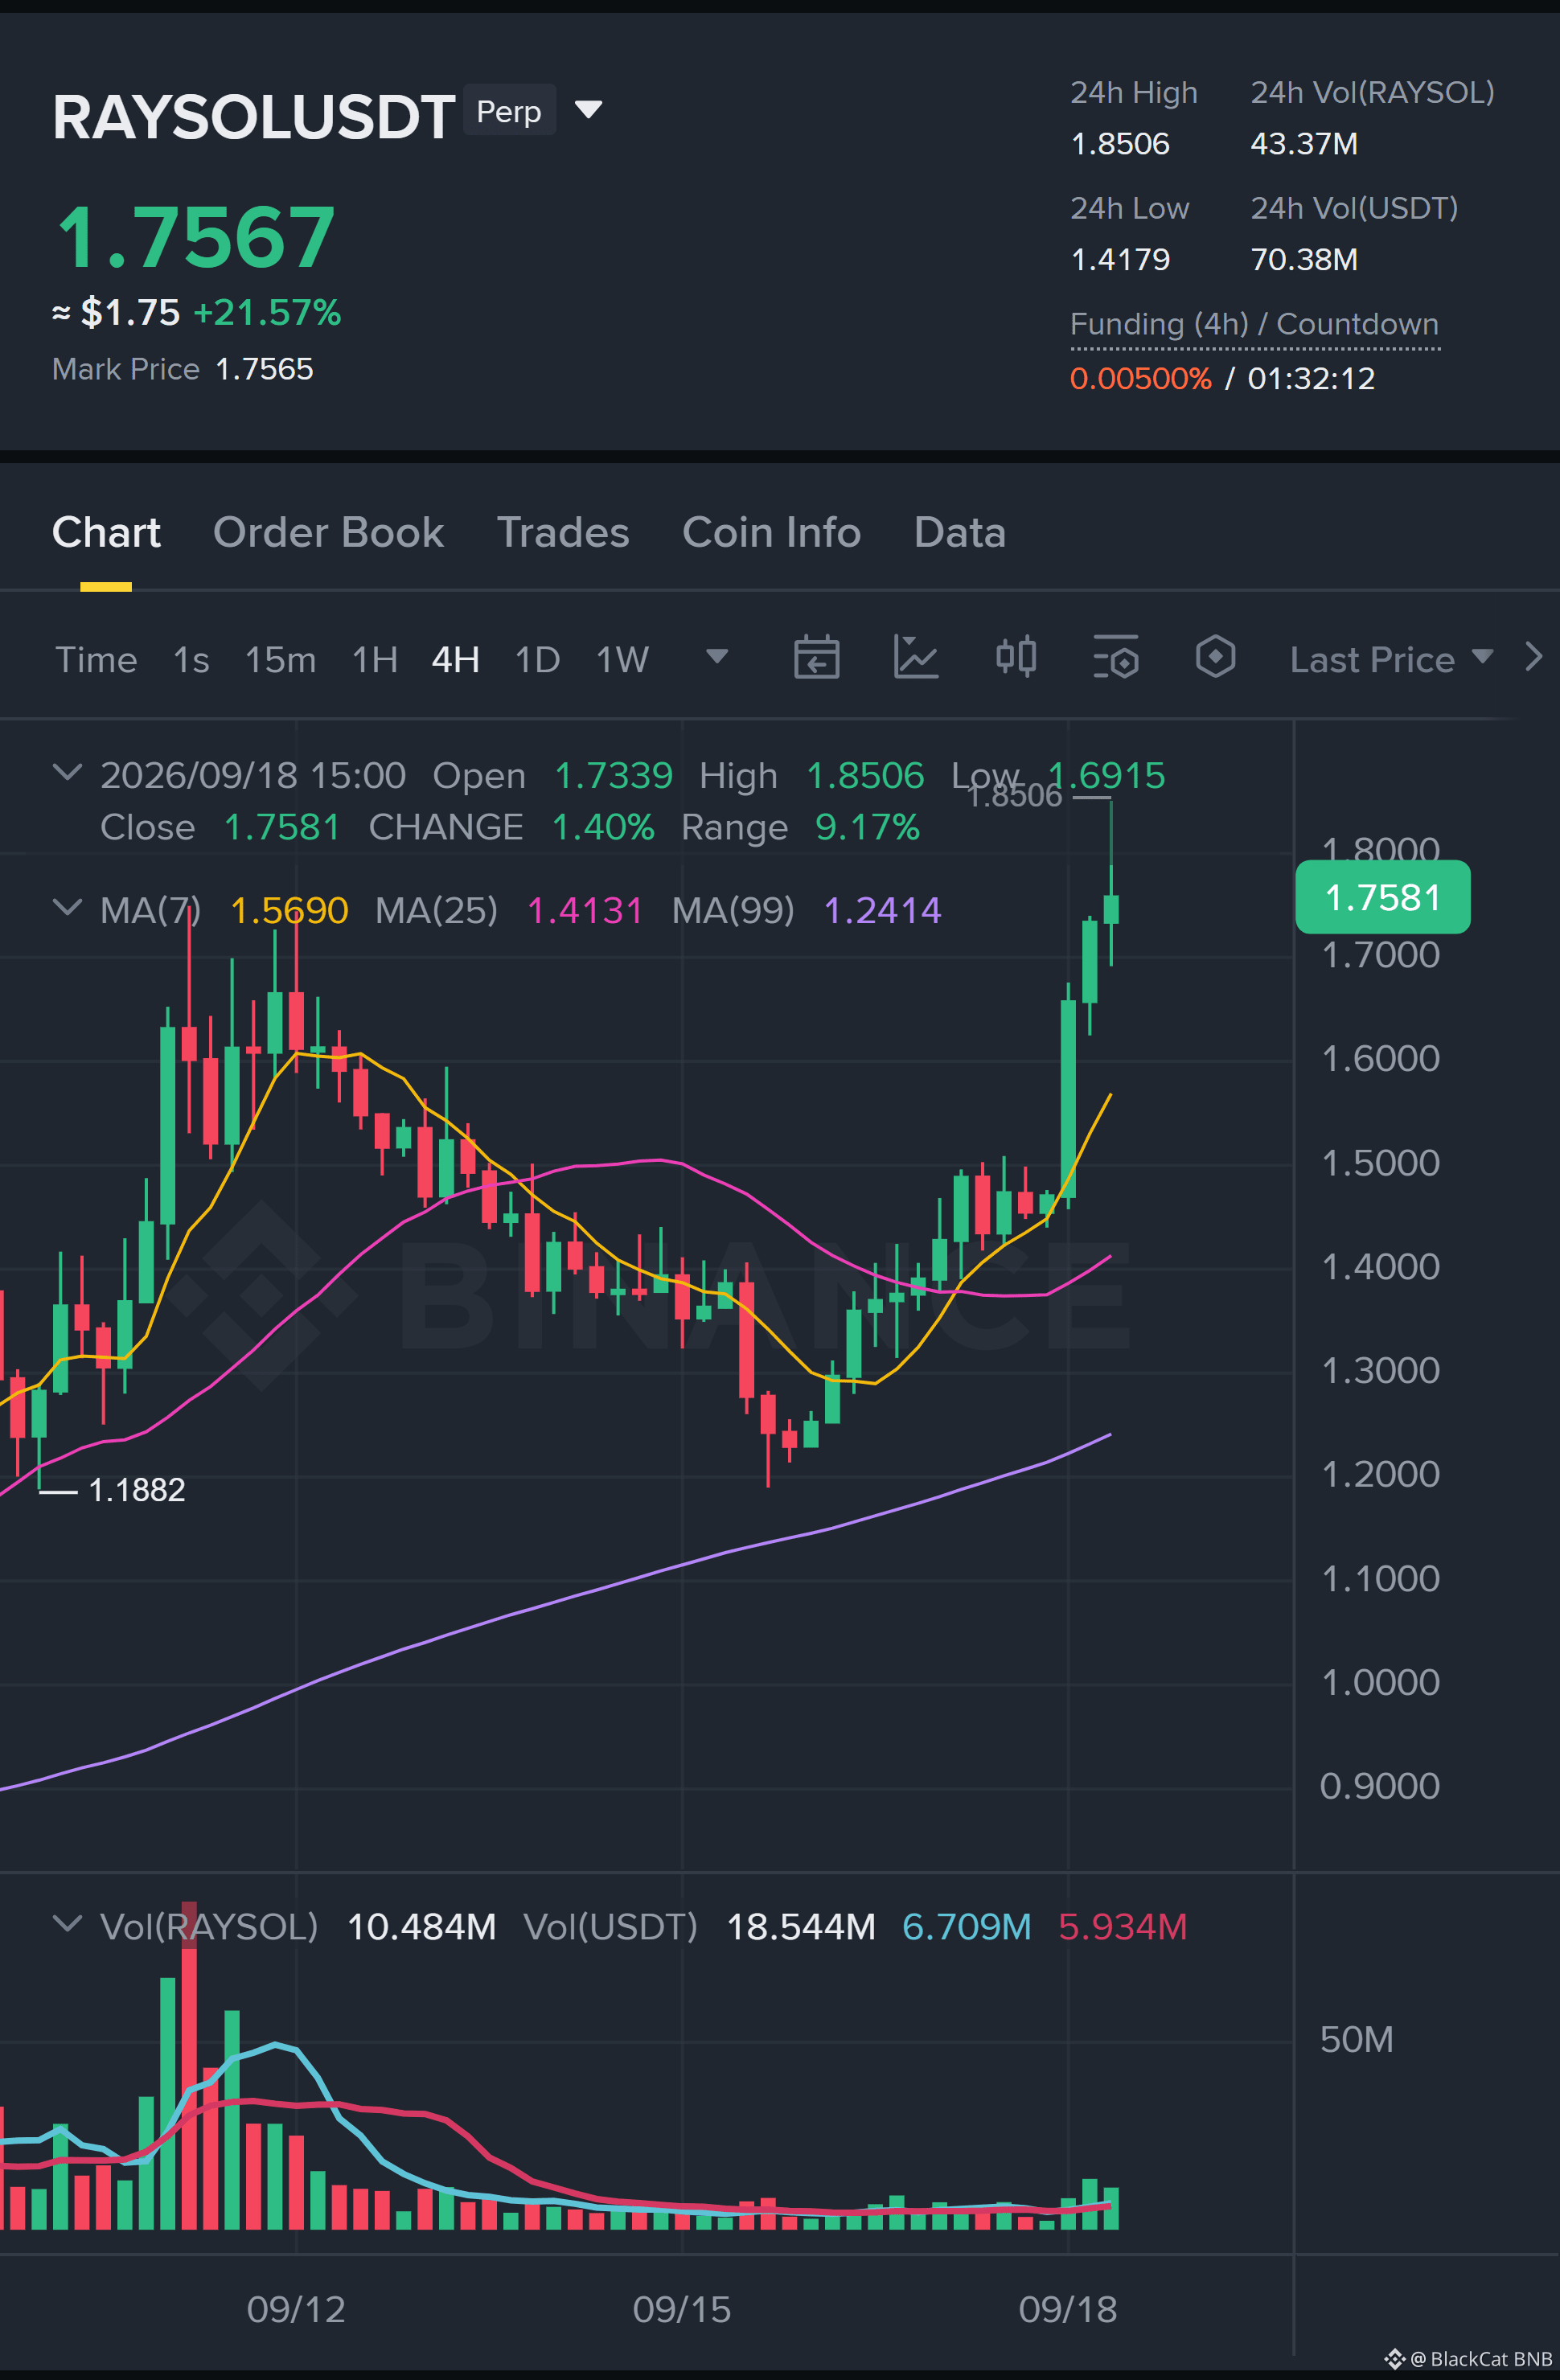Screen dimensions: 1560x2380
Task: Select the 15m timeframe
Action: pyautogui.click(x=280, y=659)
